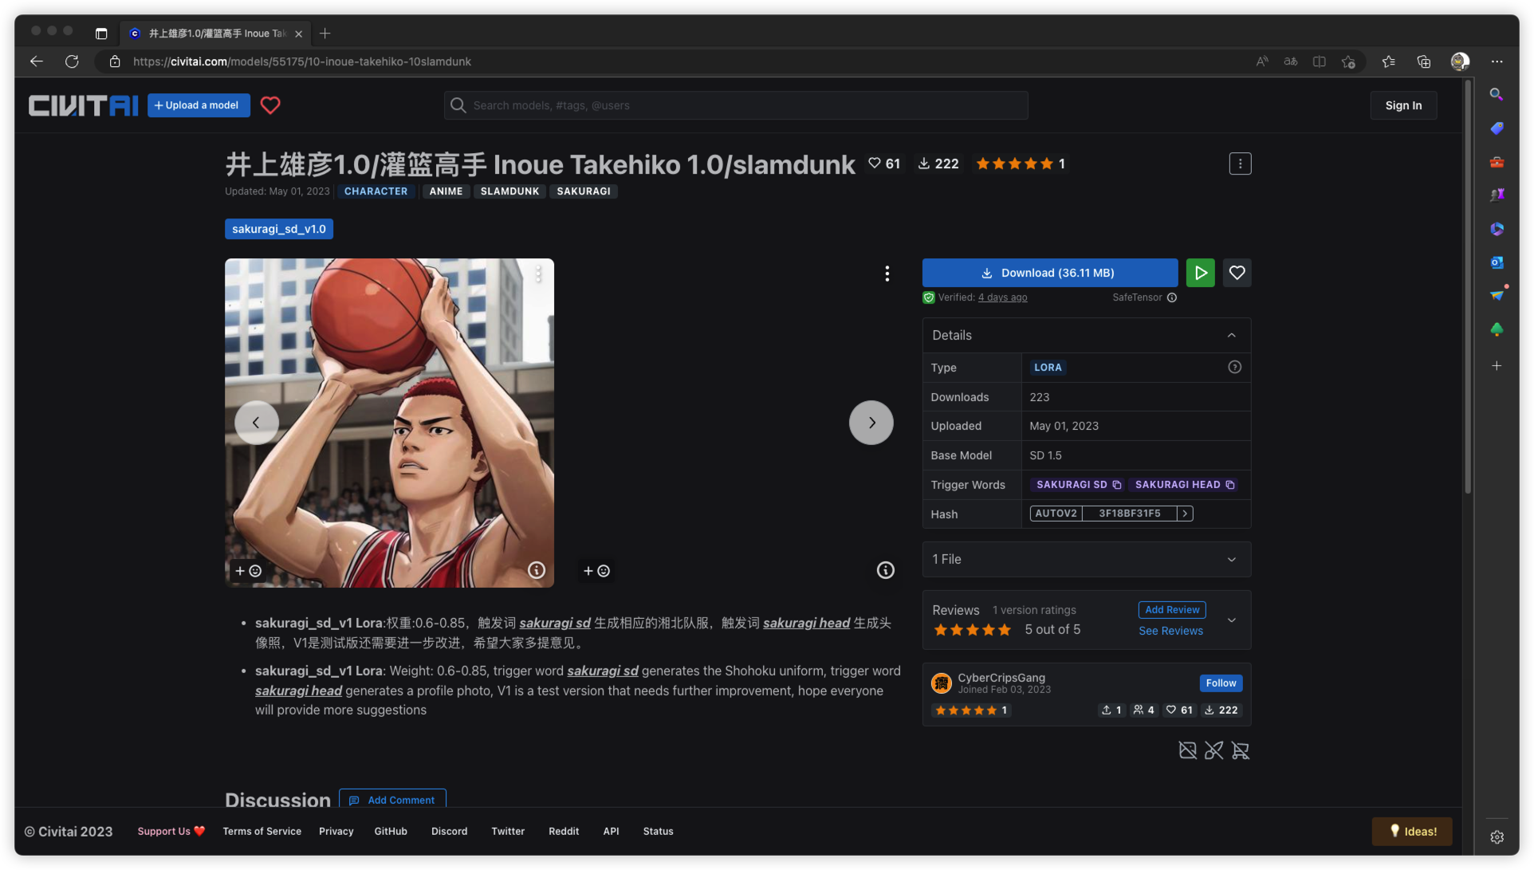
Task: Click the no-image-selling permission icon
Action: (1187, 750)
